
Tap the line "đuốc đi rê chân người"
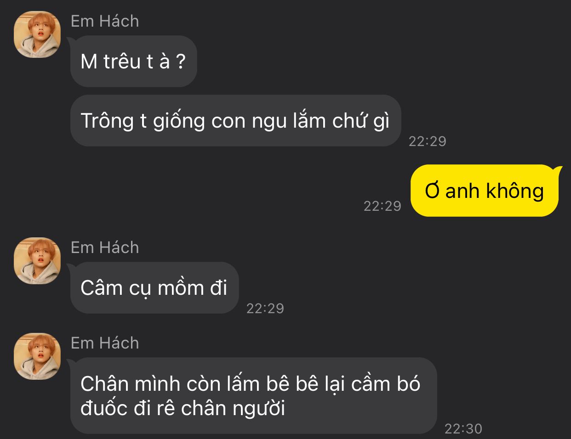(183, 408)
